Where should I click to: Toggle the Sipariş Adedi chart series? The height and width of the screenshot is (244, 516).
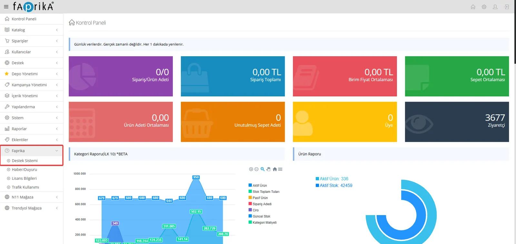(260, 204)
